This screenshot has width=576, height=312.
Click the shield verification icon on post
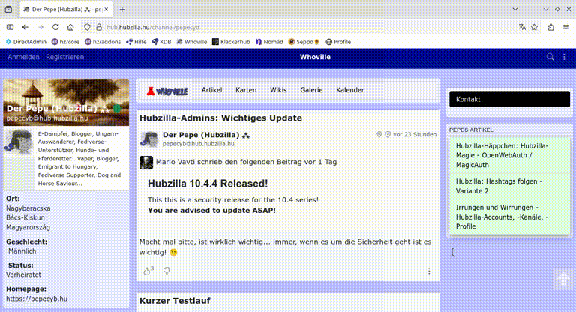(388, 135)
